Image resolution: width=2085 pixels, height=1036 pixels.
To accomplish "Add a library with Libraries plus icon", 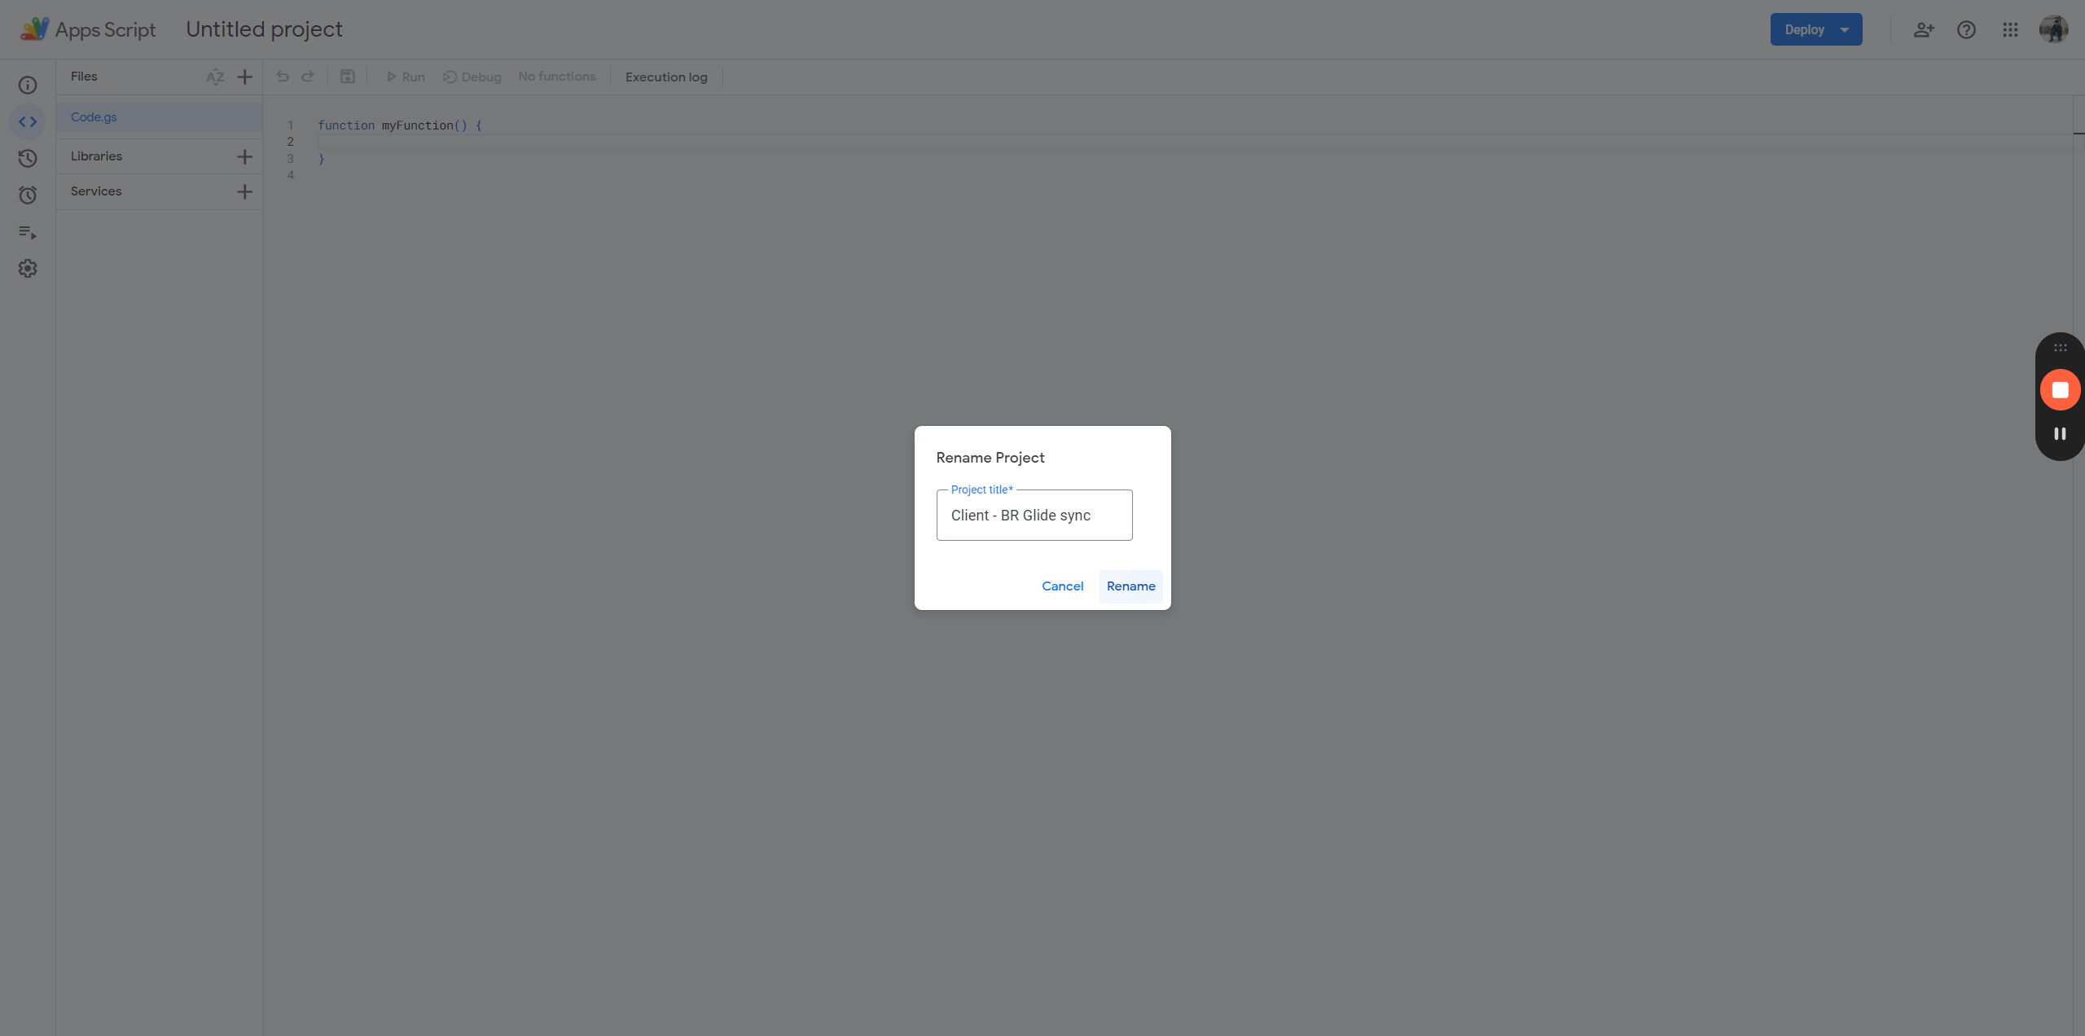I will point(244,156).
